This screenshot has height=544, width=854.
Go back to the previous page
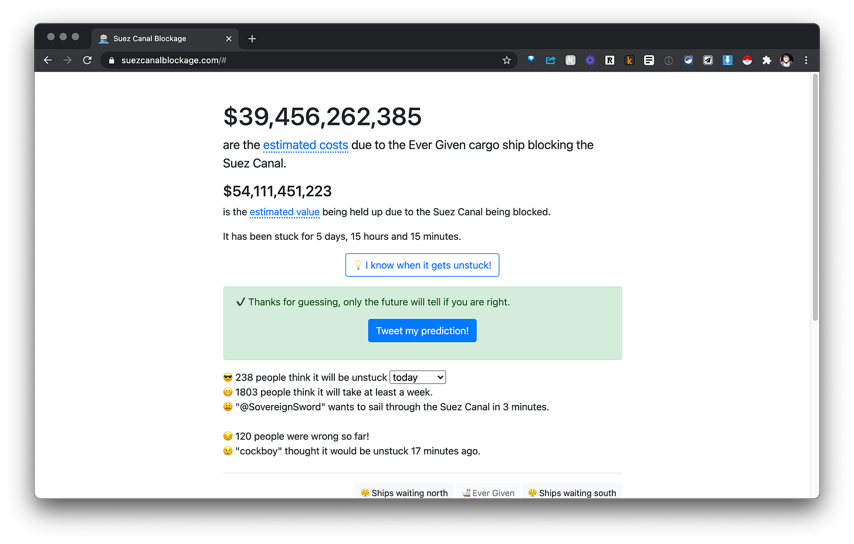[x=48, y=60]
